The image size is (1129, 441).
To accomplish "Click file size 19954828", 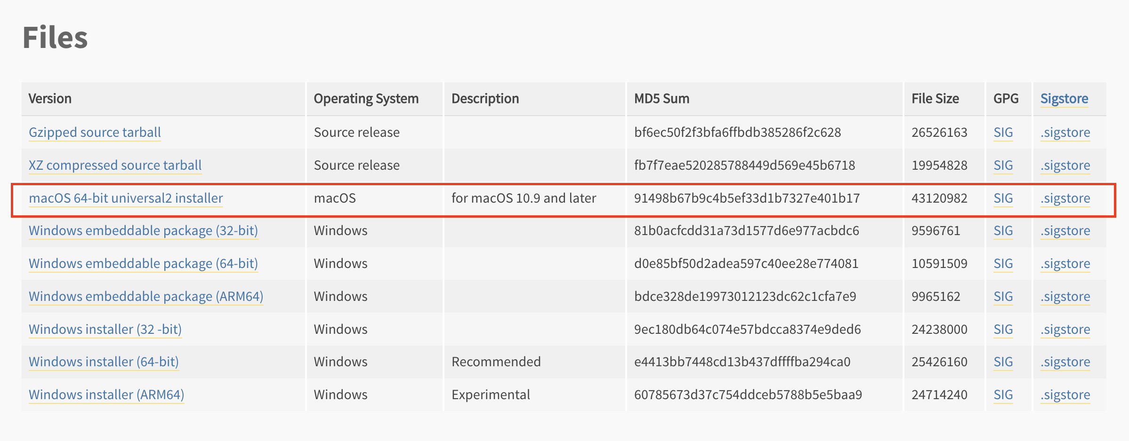I will click(x=939, y=165).
